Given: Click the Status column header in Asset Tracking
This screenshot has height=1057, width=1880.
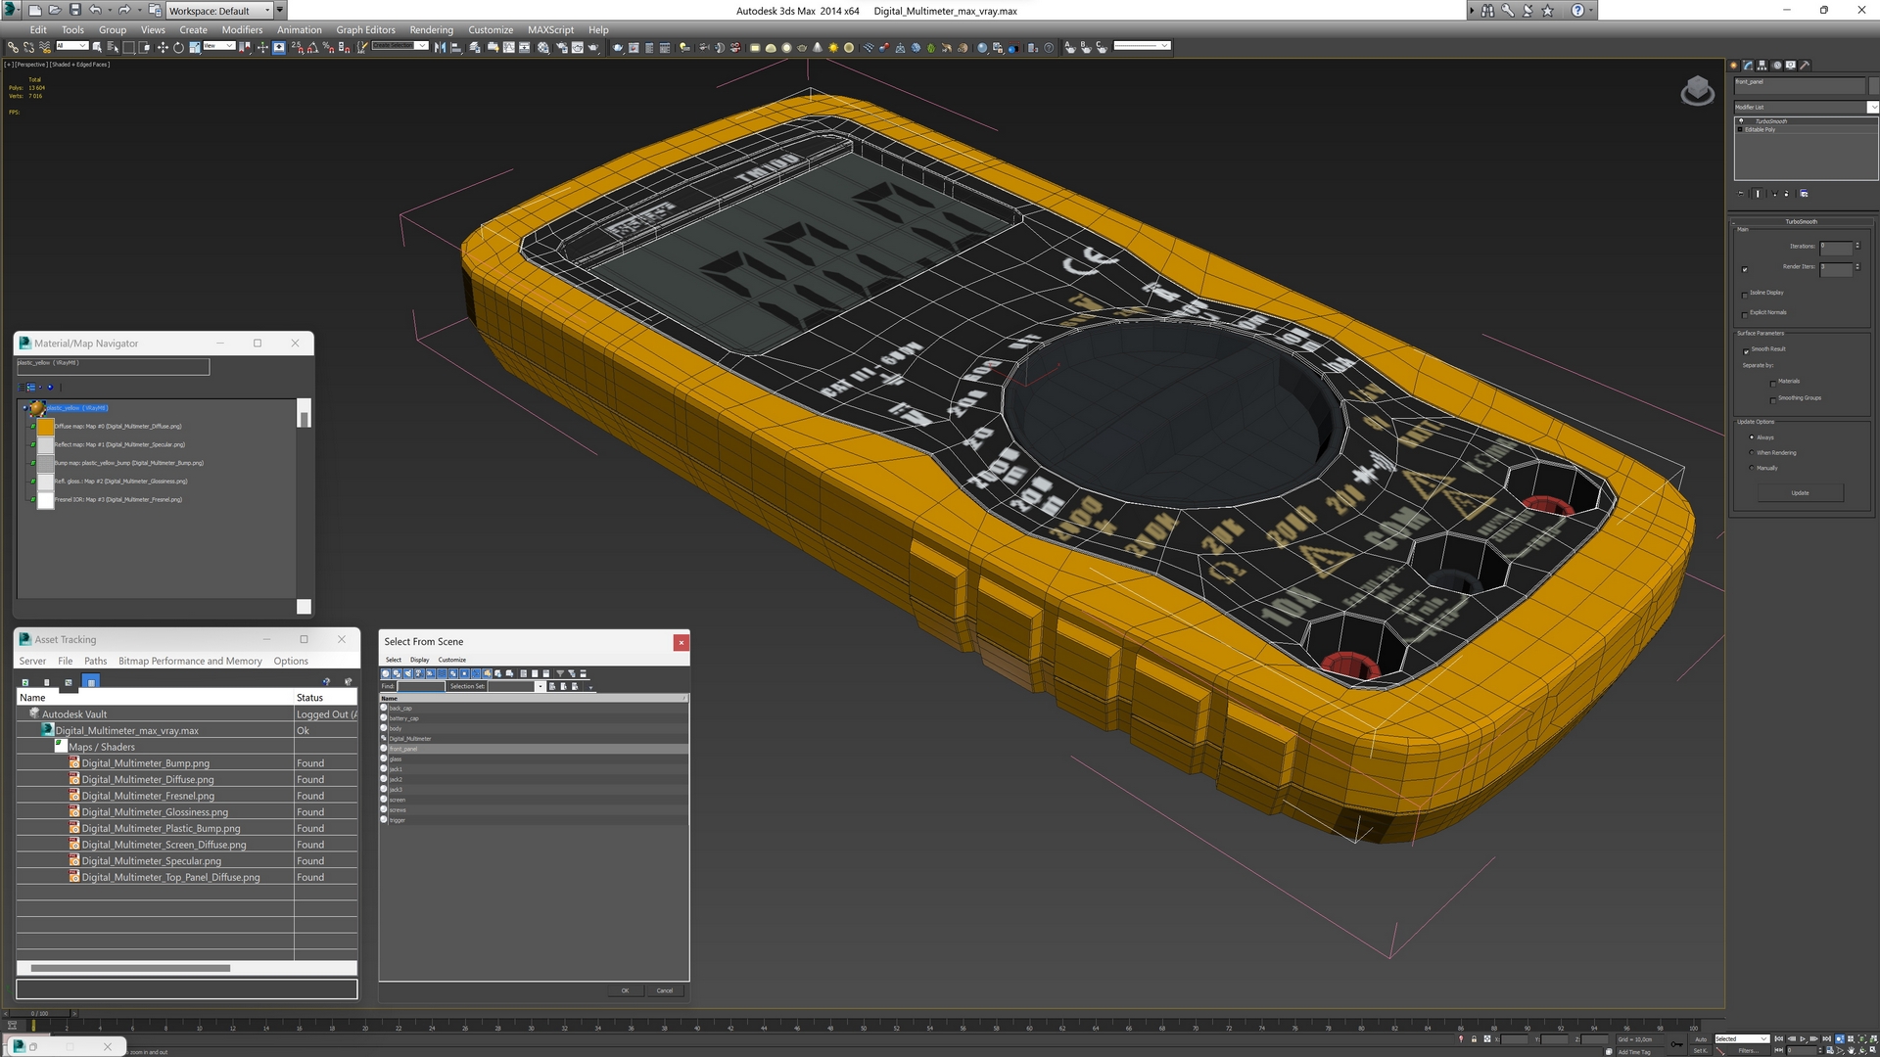Looking at the screenshot, I should 325,698.
